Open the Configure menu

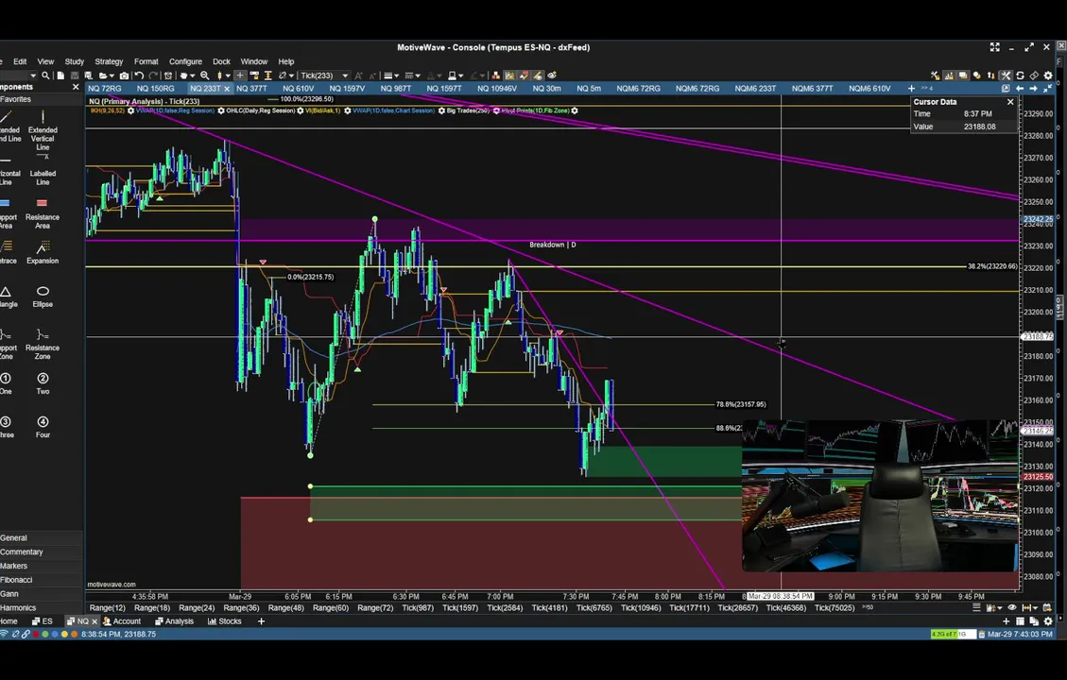pos(185,61)
